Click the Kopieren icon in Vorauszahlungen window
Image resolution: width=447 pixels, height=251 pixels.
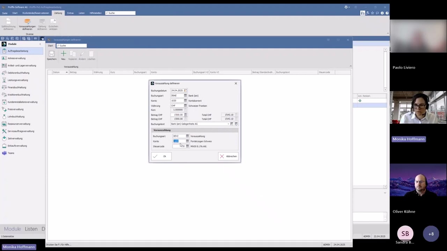coord(73,54)
